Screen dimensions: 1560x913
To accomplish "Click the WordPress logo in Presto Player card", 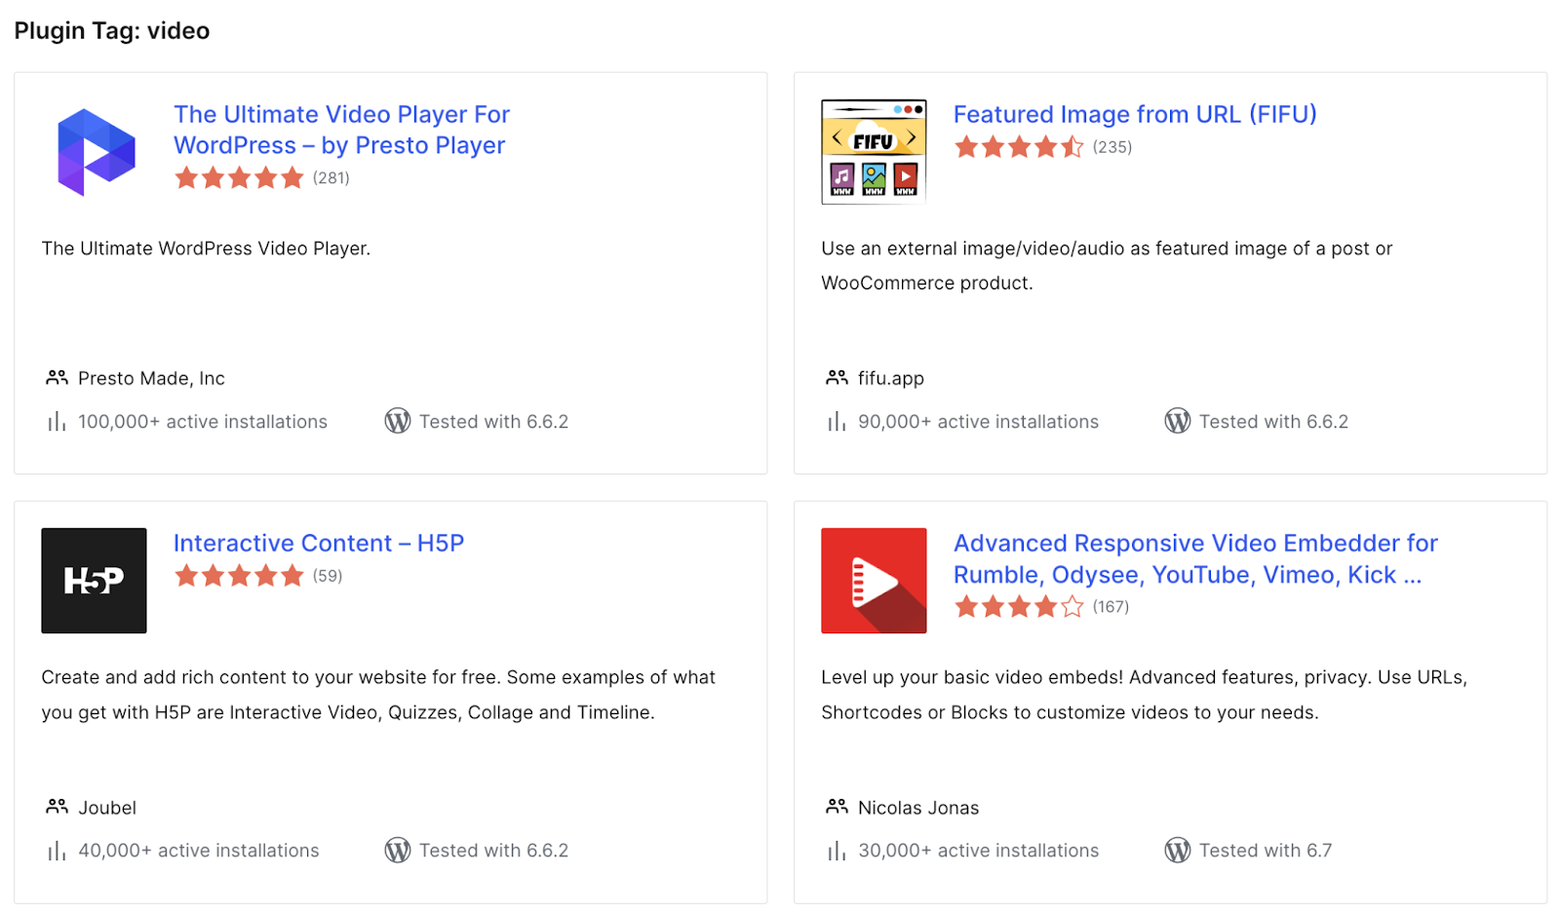I will 398,421.
